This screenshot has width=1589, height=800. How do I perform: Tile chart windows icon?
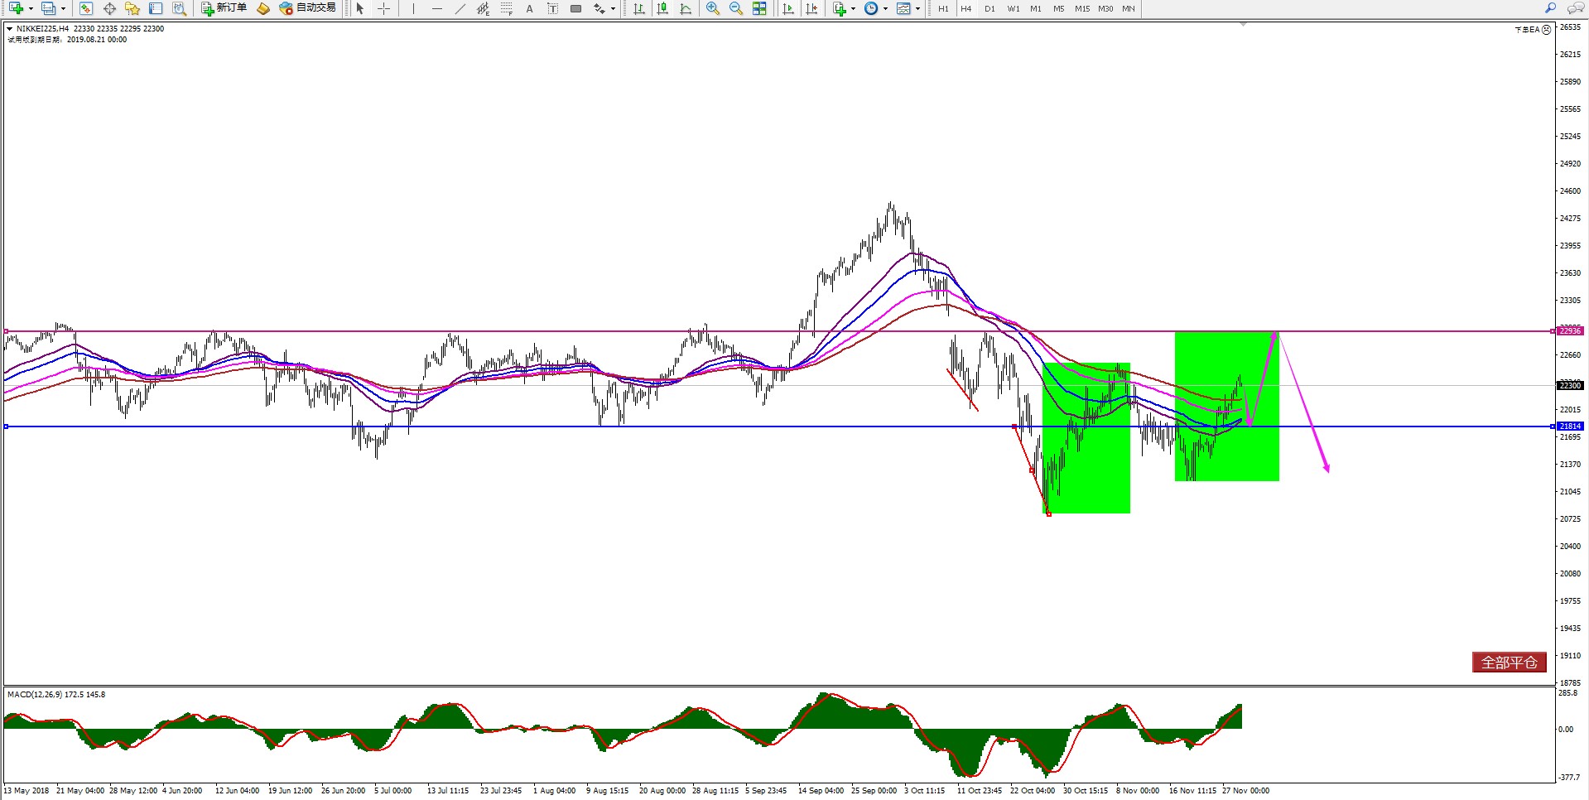[759, 8]
